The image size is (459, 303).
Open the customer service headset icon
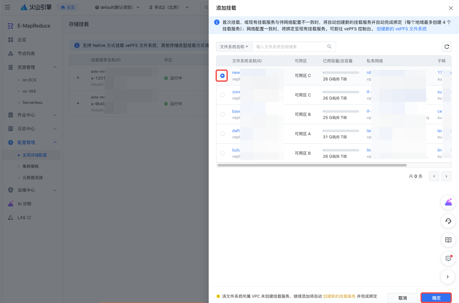point(448,221)
